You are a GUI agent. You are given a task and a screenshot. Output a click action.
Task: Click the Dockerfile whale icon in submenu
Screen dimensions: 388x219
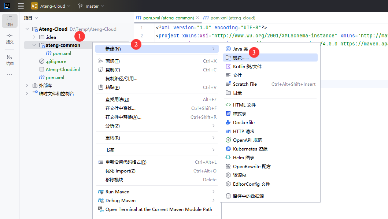tap(228, 123)
